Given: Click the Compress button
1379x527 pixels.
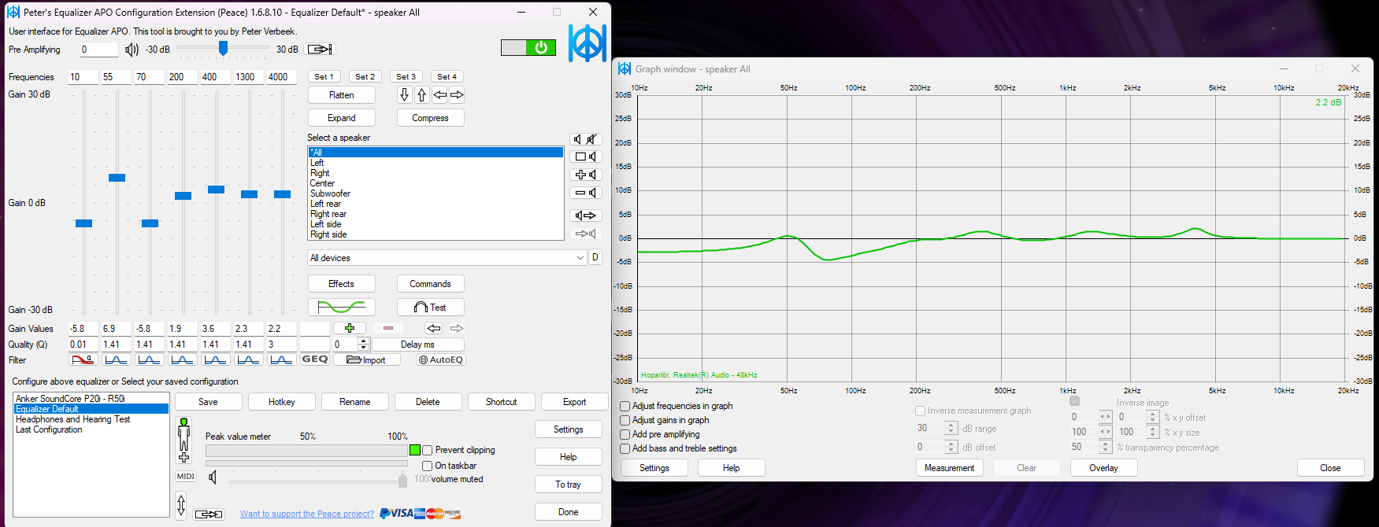Looking at the screenshot, I should (x=430, y=118).
